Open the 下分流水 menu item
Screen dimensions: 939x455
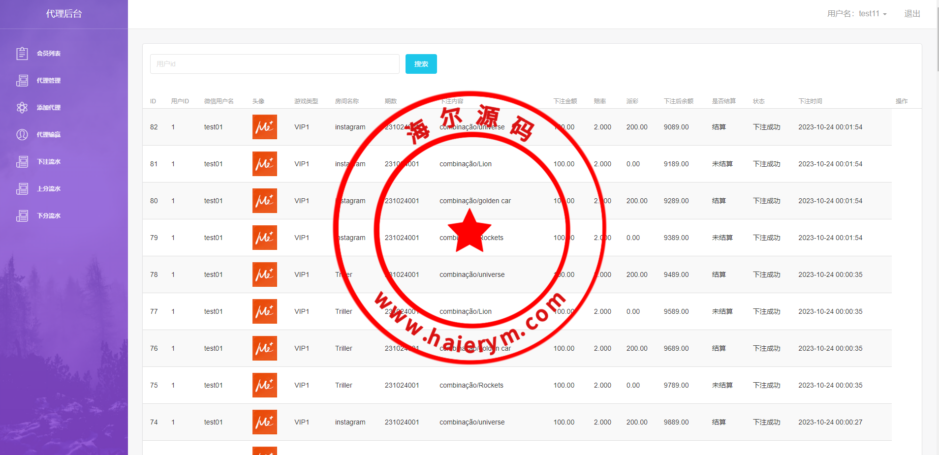49,215
